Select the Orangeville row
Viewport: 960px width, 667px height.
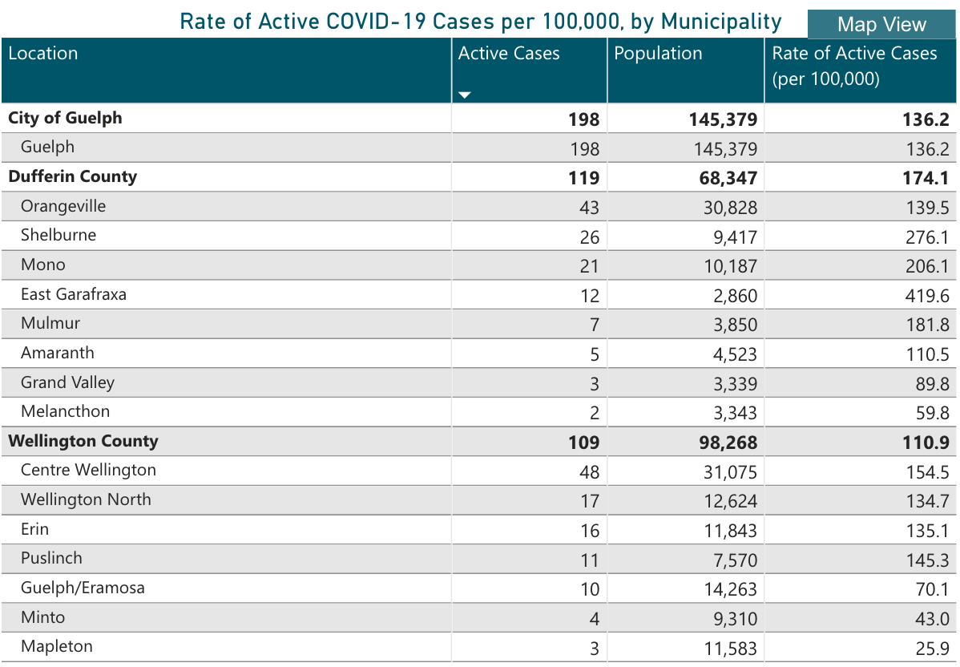click(x=63, y=206)
